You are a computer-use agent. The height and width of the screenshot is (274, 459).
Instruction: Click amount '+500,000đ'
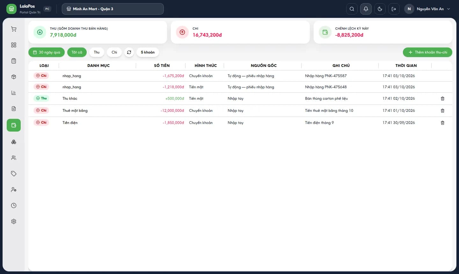tap(175, 98)
